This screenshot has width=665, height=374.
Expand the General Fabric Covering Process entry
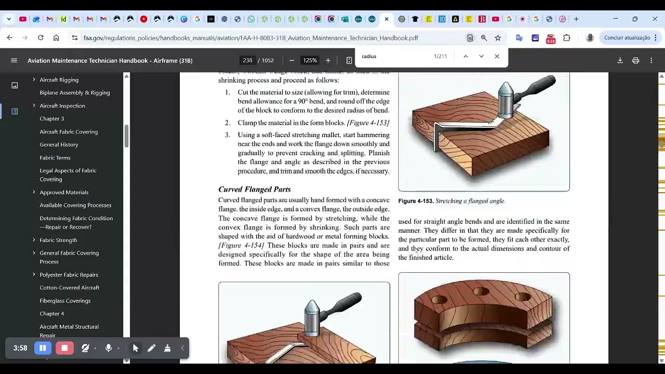pyautogui.click(x=34, y=253)
